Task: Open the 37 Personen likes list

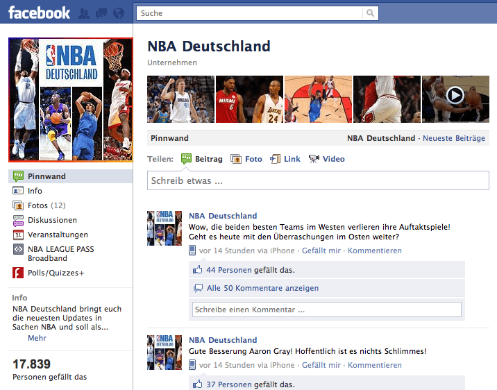Action: click(x=229, y=384)
